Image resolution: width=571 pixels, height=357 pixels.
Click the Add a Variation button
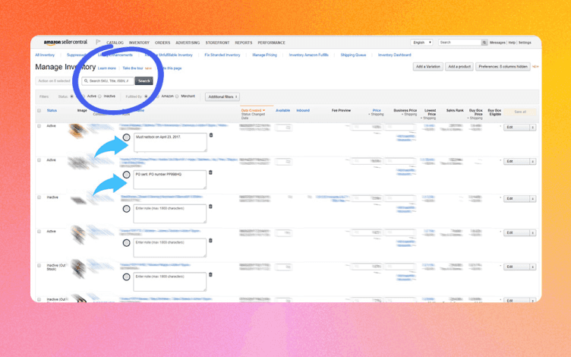click(428, 67)
